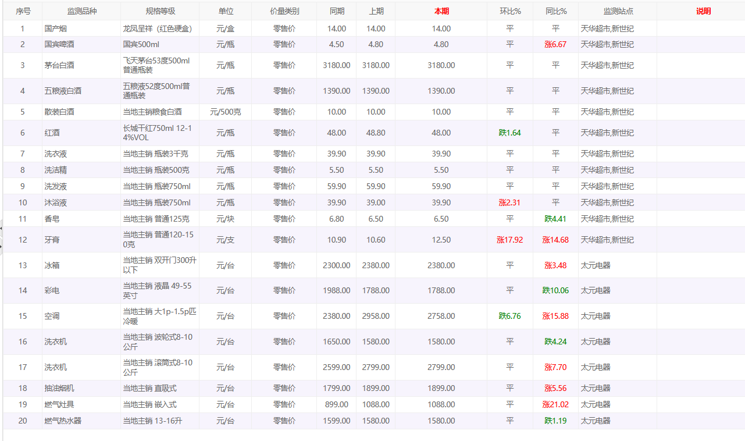Click the red 涨2.31 value
The height and width of the screenshot is (441, 745).
(x=510, y=202)
